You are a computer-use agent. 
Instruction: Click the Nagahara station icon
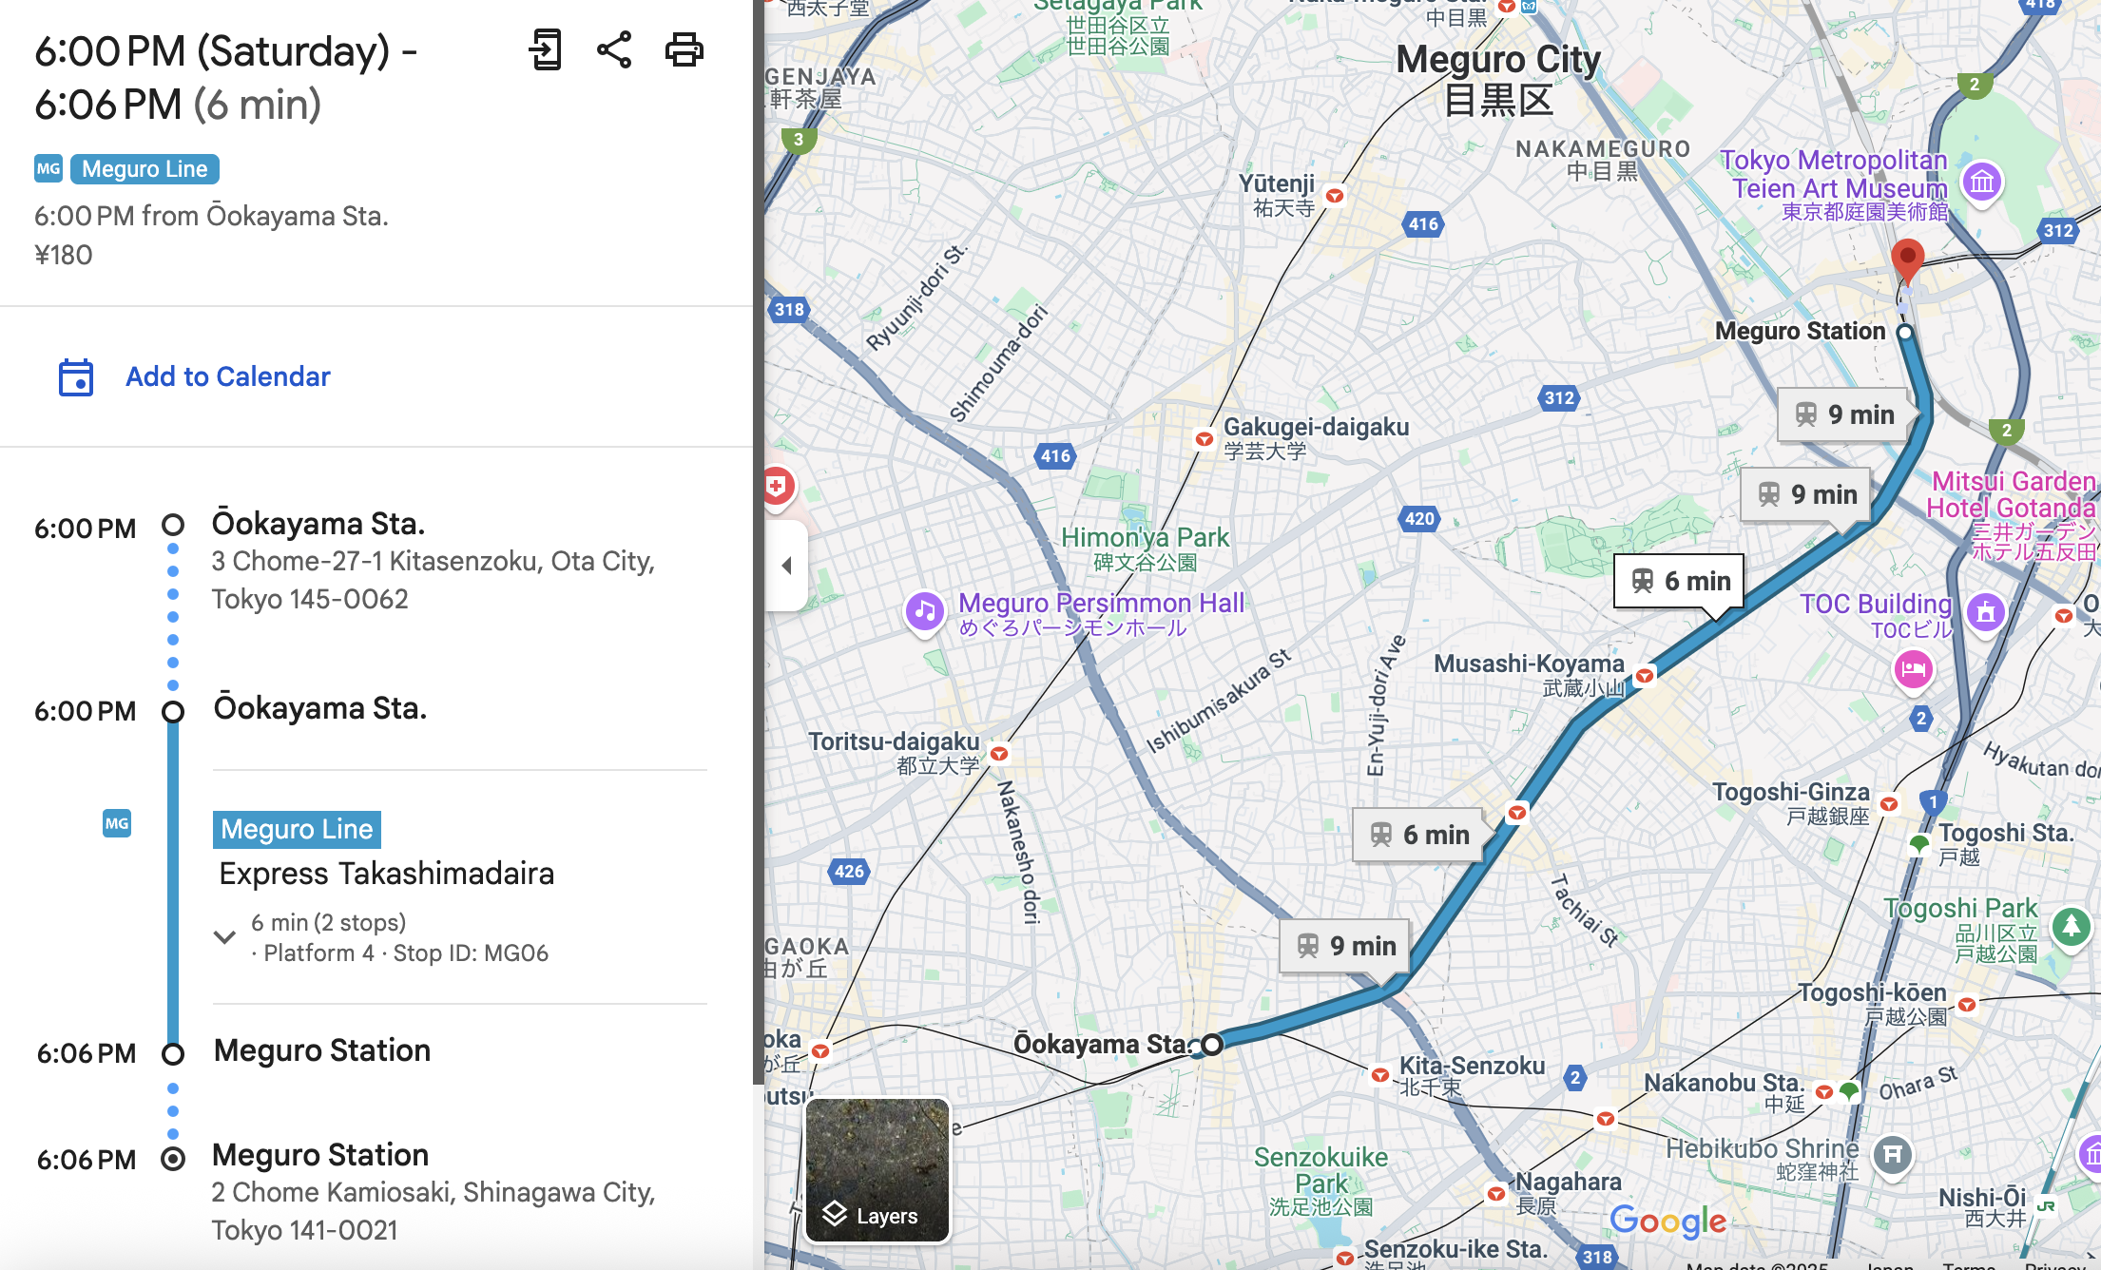point(1496,1194)
